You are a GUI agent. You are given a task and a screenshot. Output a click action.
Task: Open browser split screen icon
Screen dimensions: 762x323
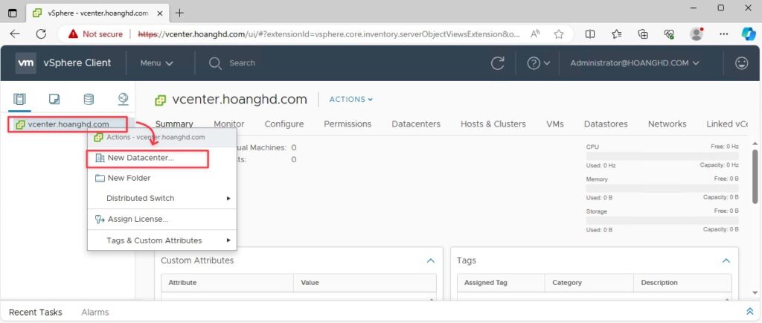pos(590,34)
